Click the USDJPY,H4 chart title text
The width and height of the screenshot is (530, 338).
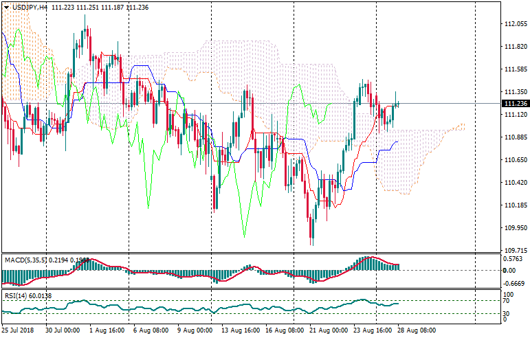[30, 7]
